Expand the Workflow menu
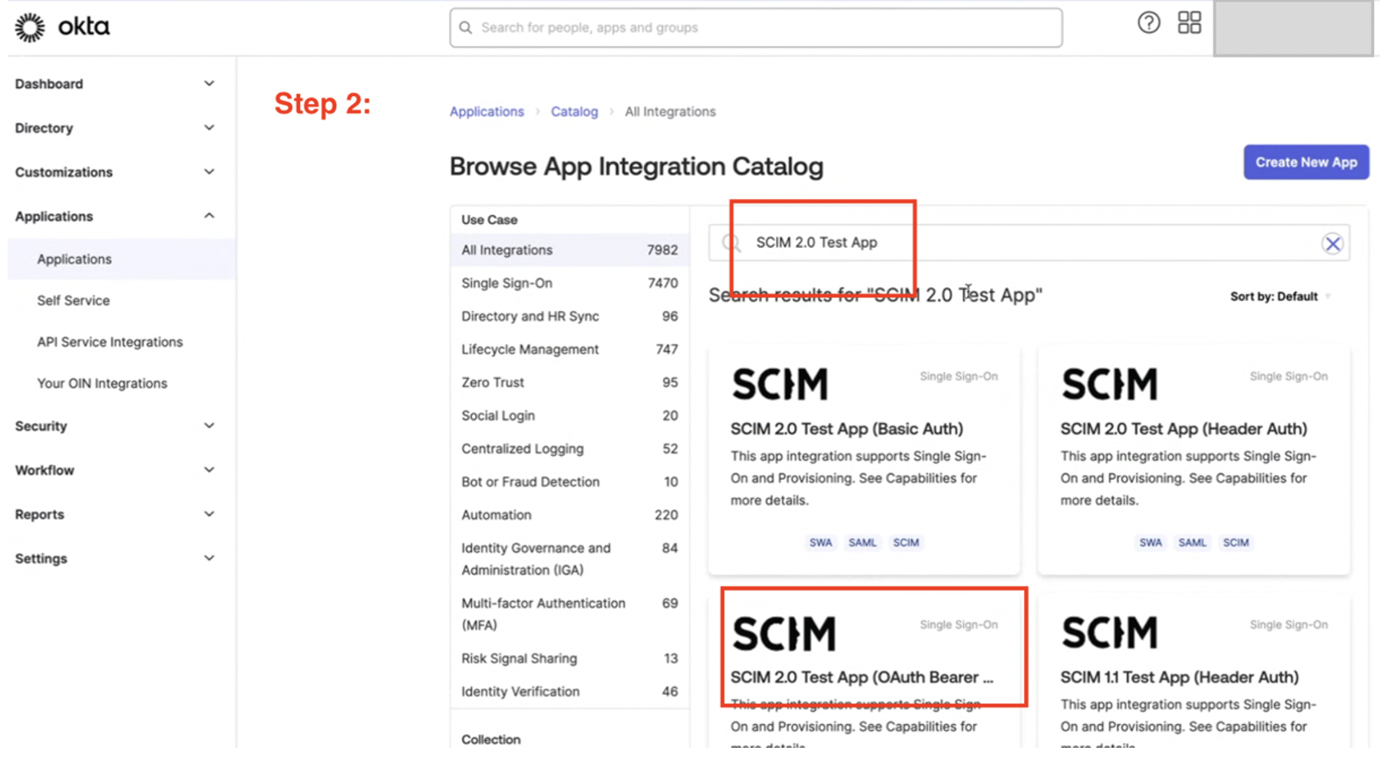The image size is (1380, 777). (x=209, y=470)
